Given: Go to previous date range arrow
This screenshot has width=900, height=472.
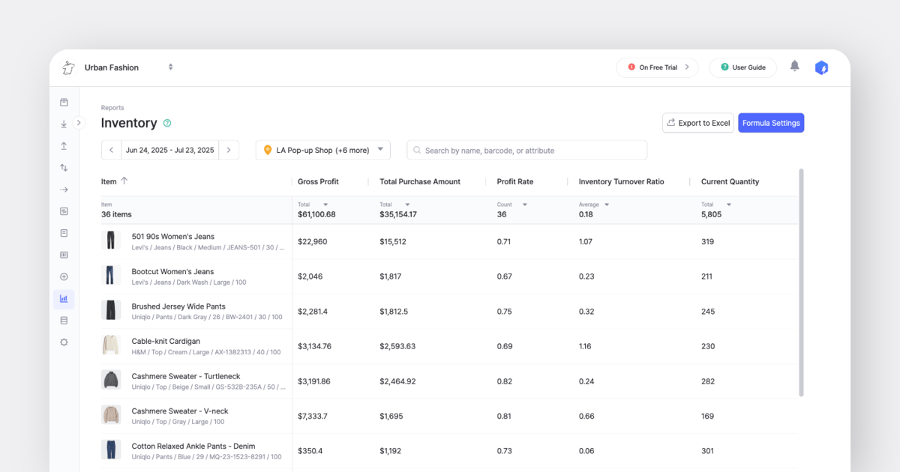Looking at the screenshot, I should click(x=111, y=150).
